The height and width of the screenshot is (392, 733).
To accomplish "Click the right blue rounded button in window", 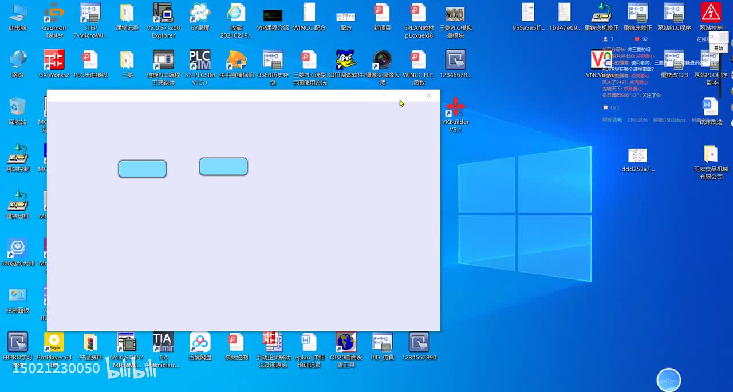I will [x=223, y=166].
